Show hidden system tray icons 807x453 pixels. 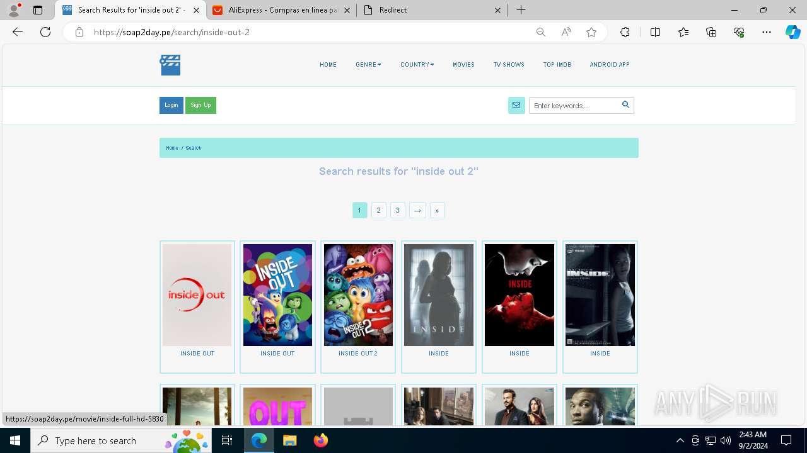(680, 440)
